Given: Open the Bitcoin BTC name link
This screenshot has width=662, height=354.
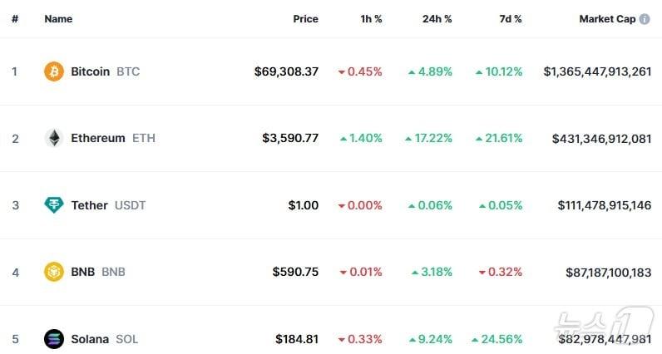Looking at the screenshot, I should pos(91,71).
